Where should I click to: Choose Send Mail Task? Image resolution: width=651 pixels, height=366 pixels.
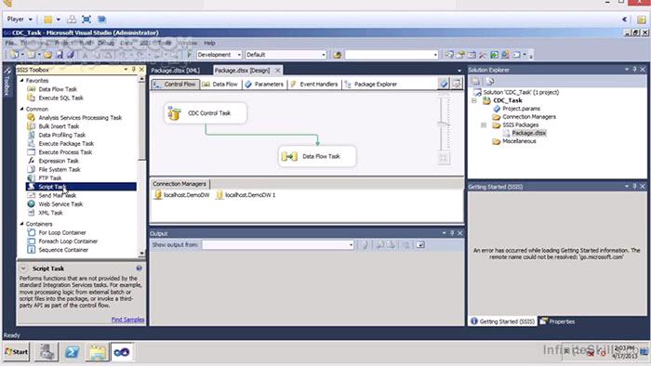57,196
